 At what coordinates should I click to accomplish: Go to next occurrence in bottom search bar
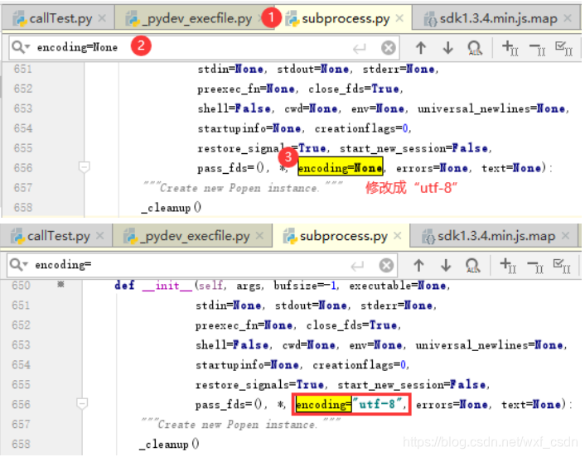(446, 265)
